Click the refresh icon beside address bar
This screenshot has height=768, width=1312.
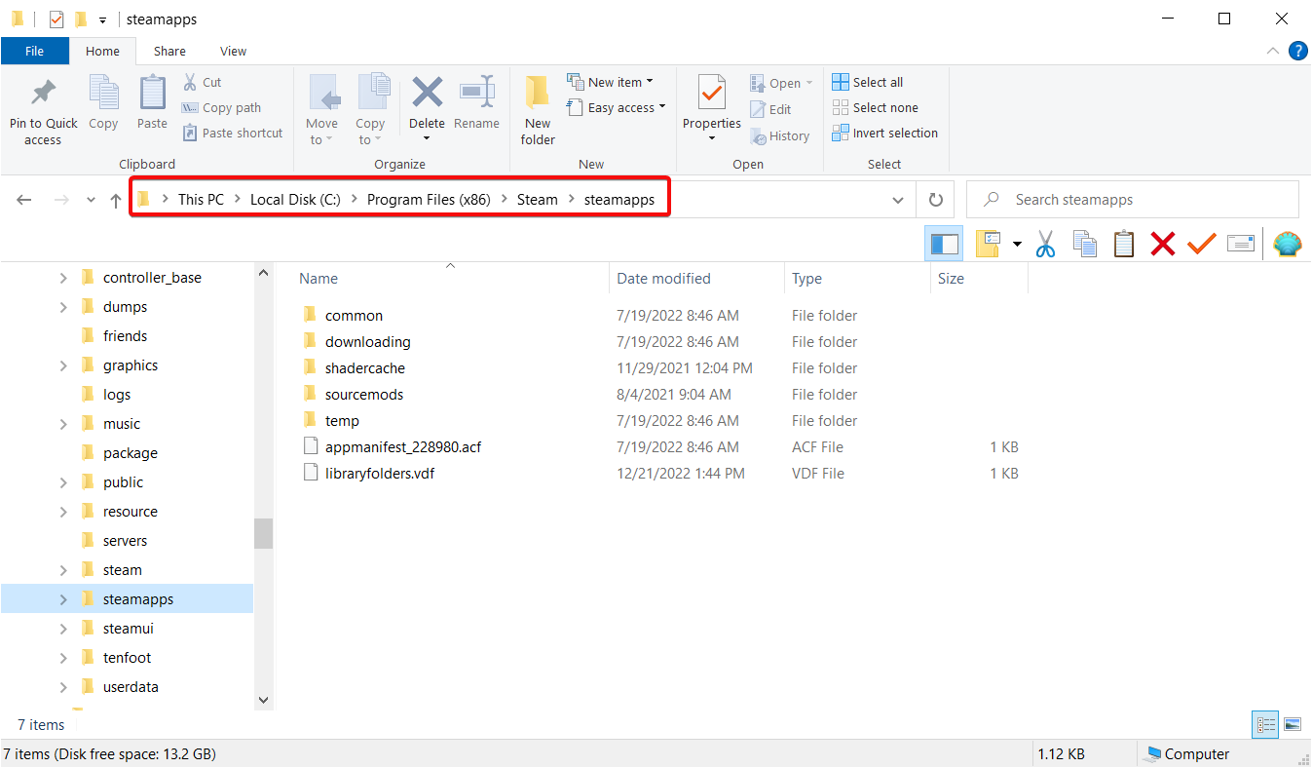pyautogui.click(x=935, y=200)
